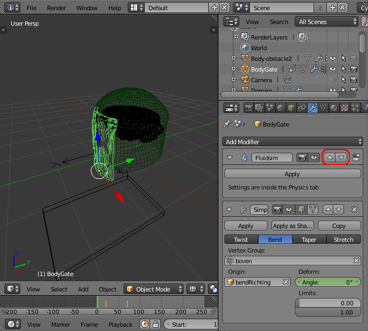Open the Object Mode dropdown
The image size is (368, 331).
(x=153, y=289)
